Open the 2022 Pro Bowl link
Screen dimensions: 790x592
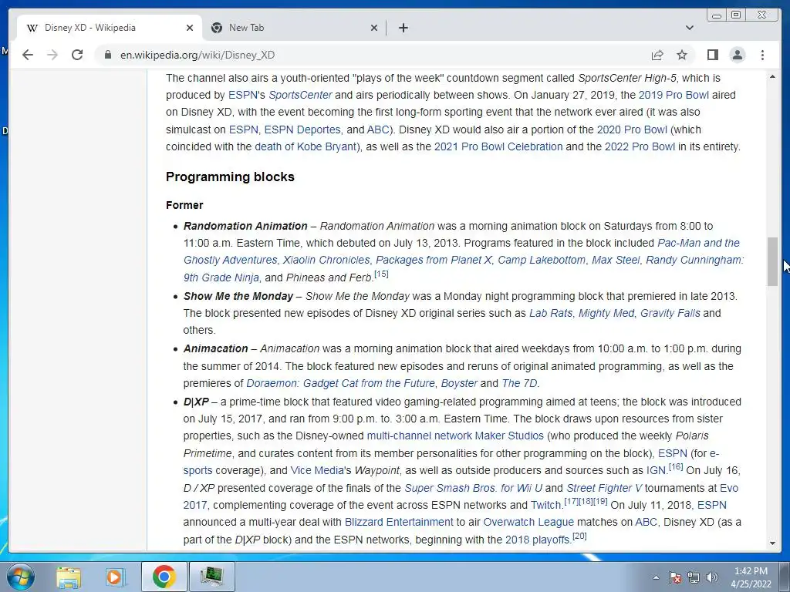click(x=640, y=147)
